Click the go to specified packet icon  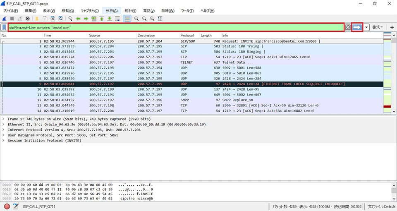pos(94,19)
